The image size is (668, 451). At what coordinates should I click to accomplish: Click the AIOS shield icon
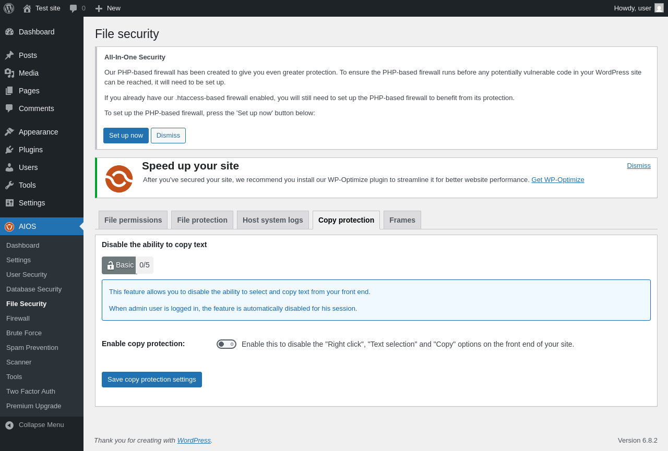click(x=9, y=226)
